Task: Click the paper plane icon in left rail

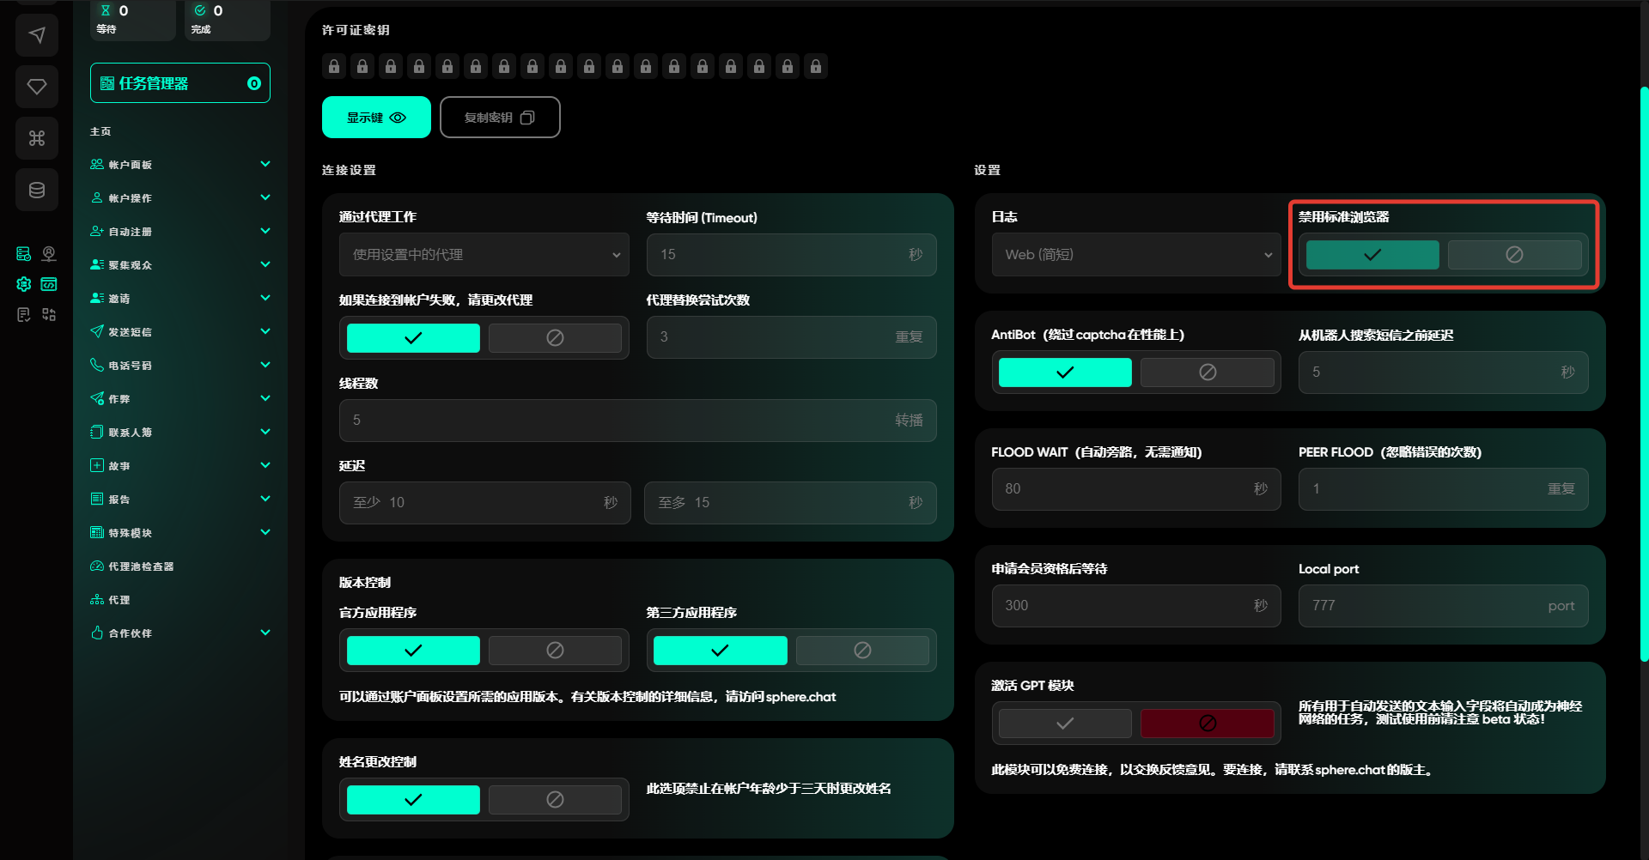Action: pyautogui.click(x=37, y=35)
